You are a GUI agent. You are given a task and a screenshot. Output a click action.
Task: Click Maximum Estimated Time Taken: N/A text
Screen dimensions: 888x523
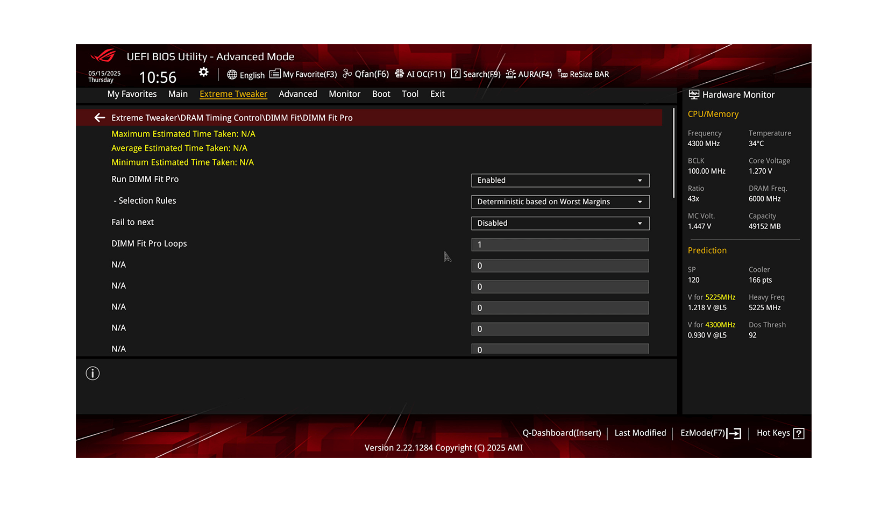183,134
